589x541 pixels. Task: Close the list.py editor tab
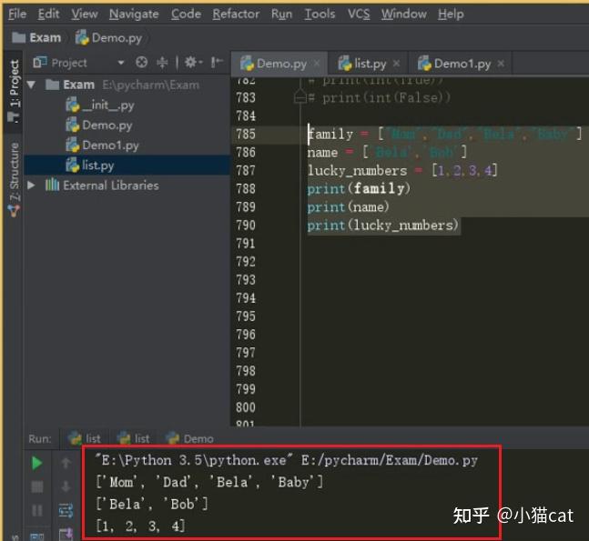(x=396, y=64)
